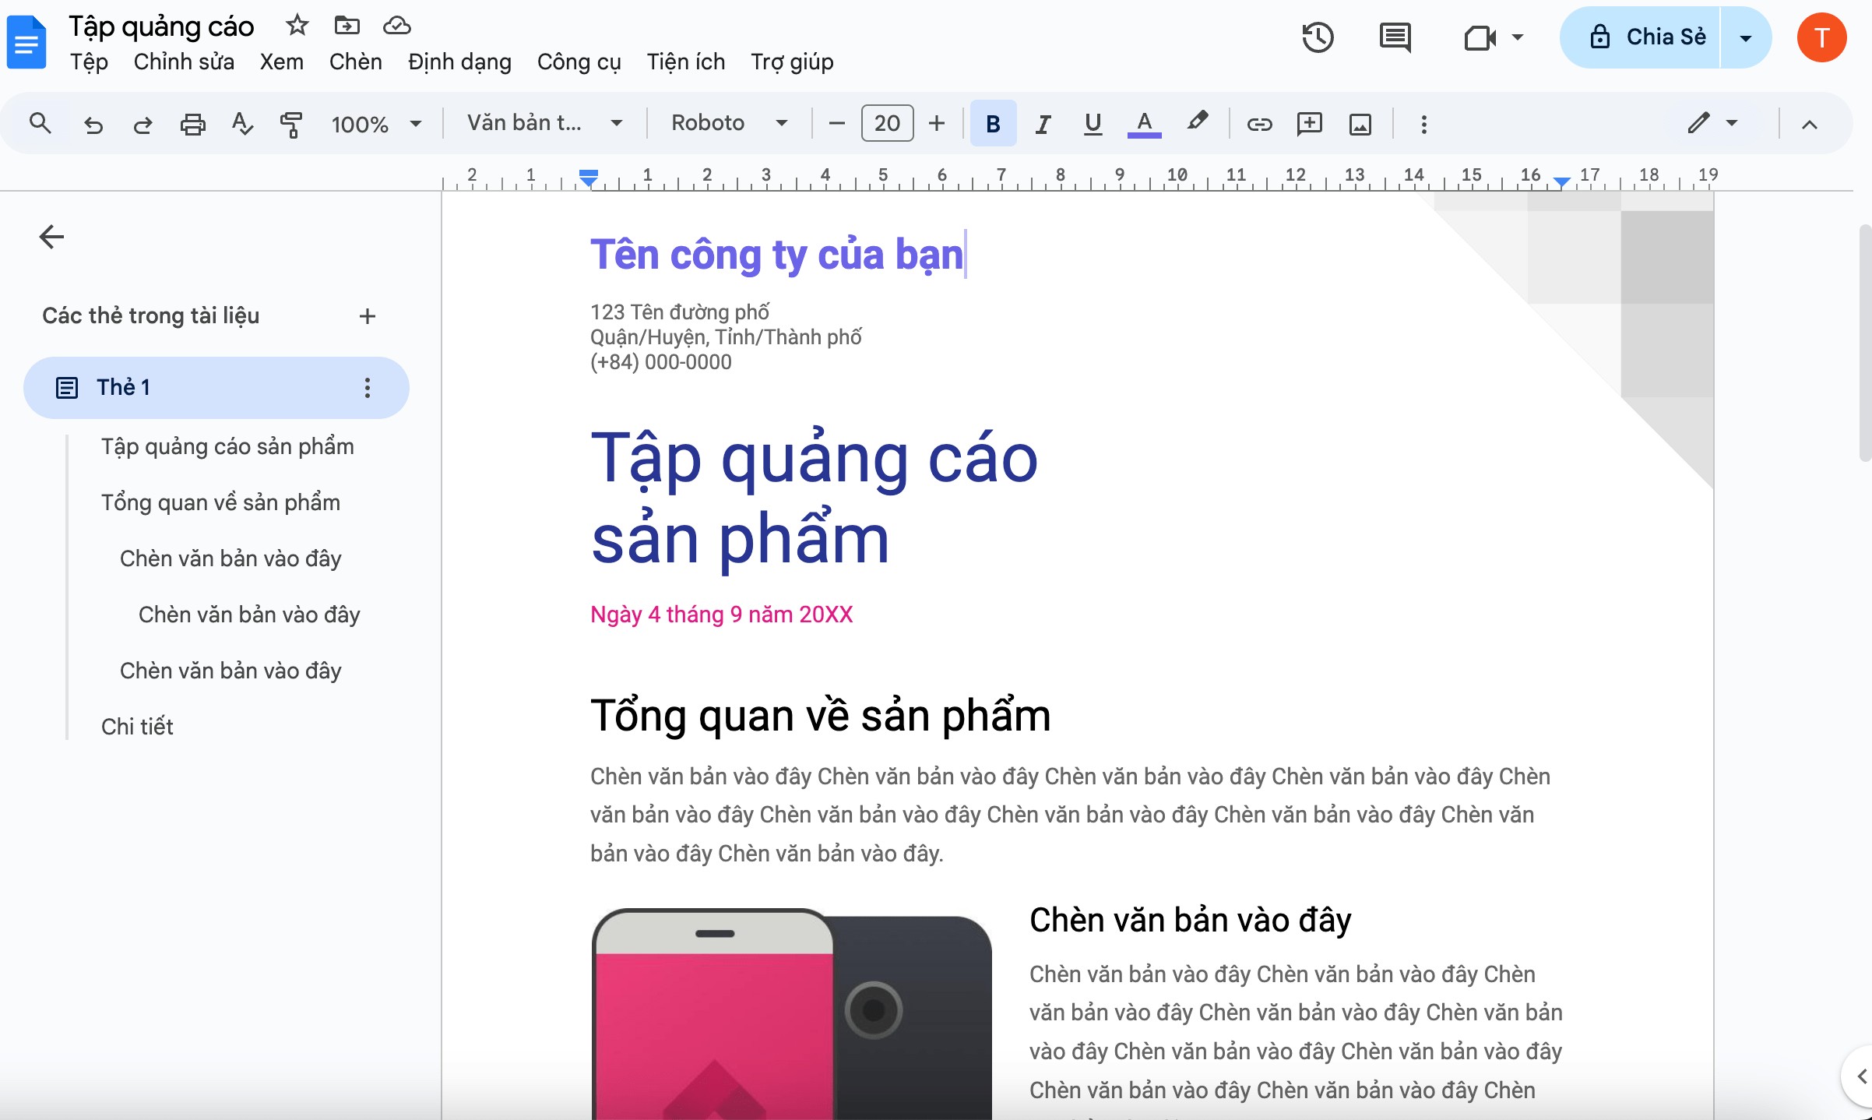Click the heading Tên công ty của bạn

click(776, 255)
